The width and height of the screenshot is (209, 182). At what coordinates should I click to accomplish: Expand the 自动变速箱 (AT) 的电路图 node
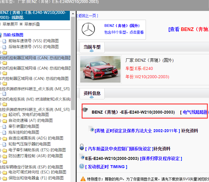[x=1, y=121]
